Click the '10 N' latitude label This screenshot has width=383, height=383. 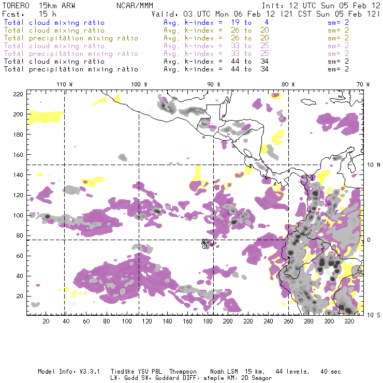point(374,165)
